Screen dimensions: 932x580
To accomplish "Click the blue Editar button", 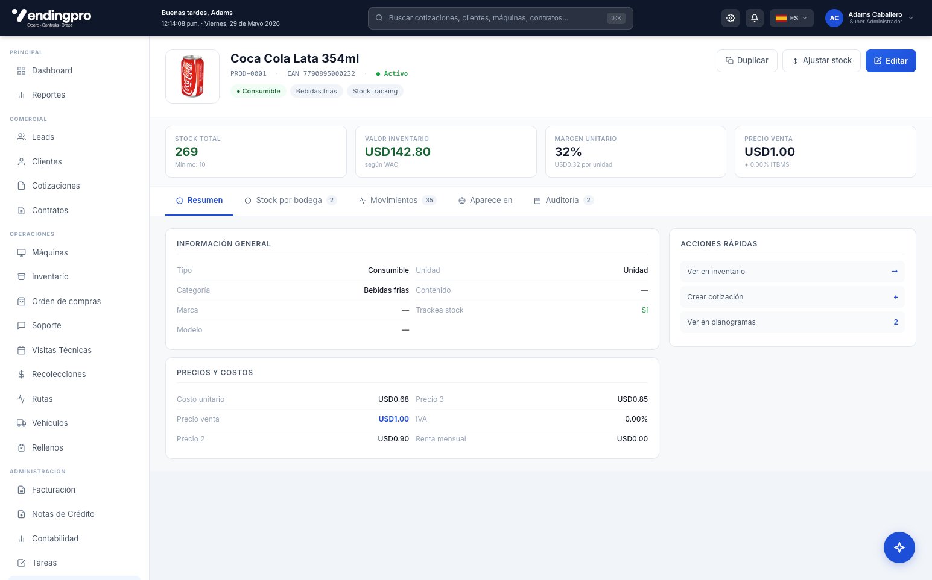I will (x=891, y=61).
